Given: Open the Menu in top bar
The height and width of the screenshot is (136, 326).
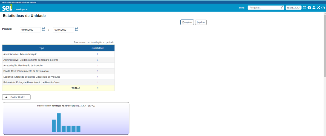Looking at the screenshot, I should (241, 8).
